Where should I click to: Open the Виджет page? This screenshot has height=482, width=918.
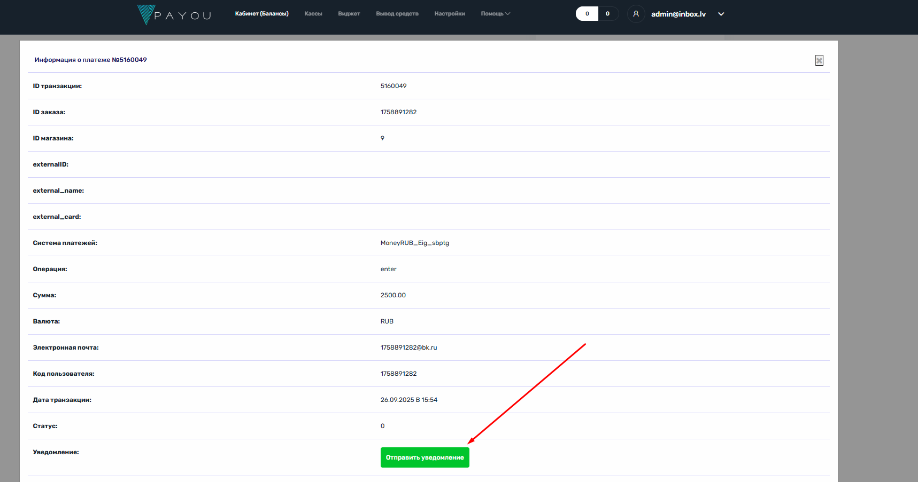point(349,14)
